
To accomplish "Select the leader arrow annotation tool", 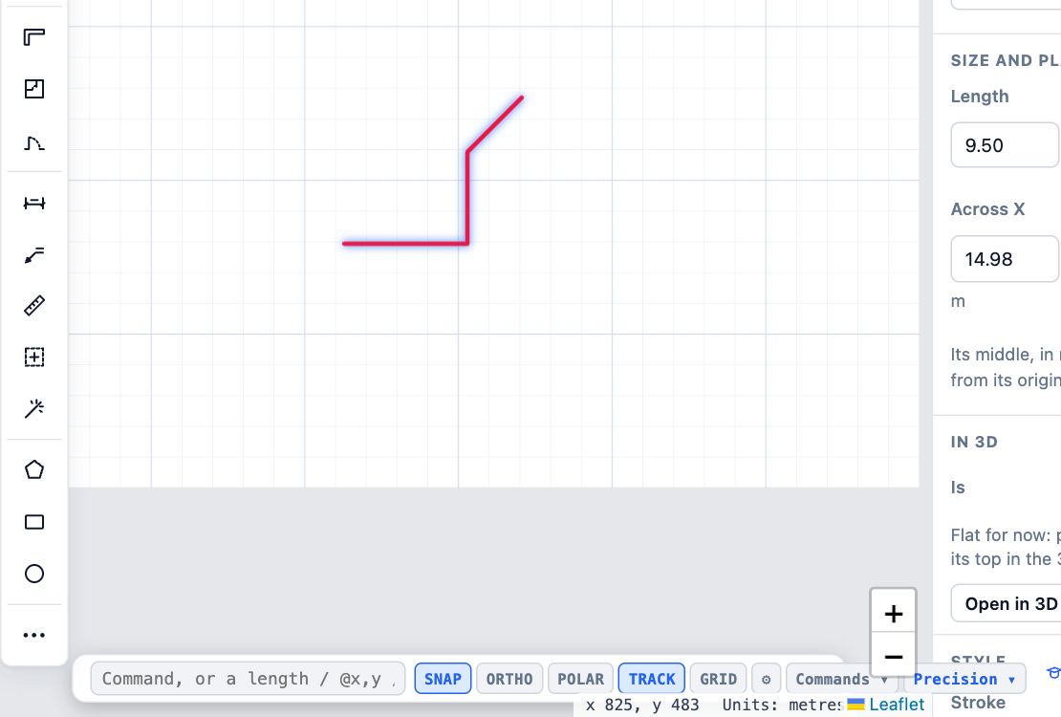I will [33, 254].
